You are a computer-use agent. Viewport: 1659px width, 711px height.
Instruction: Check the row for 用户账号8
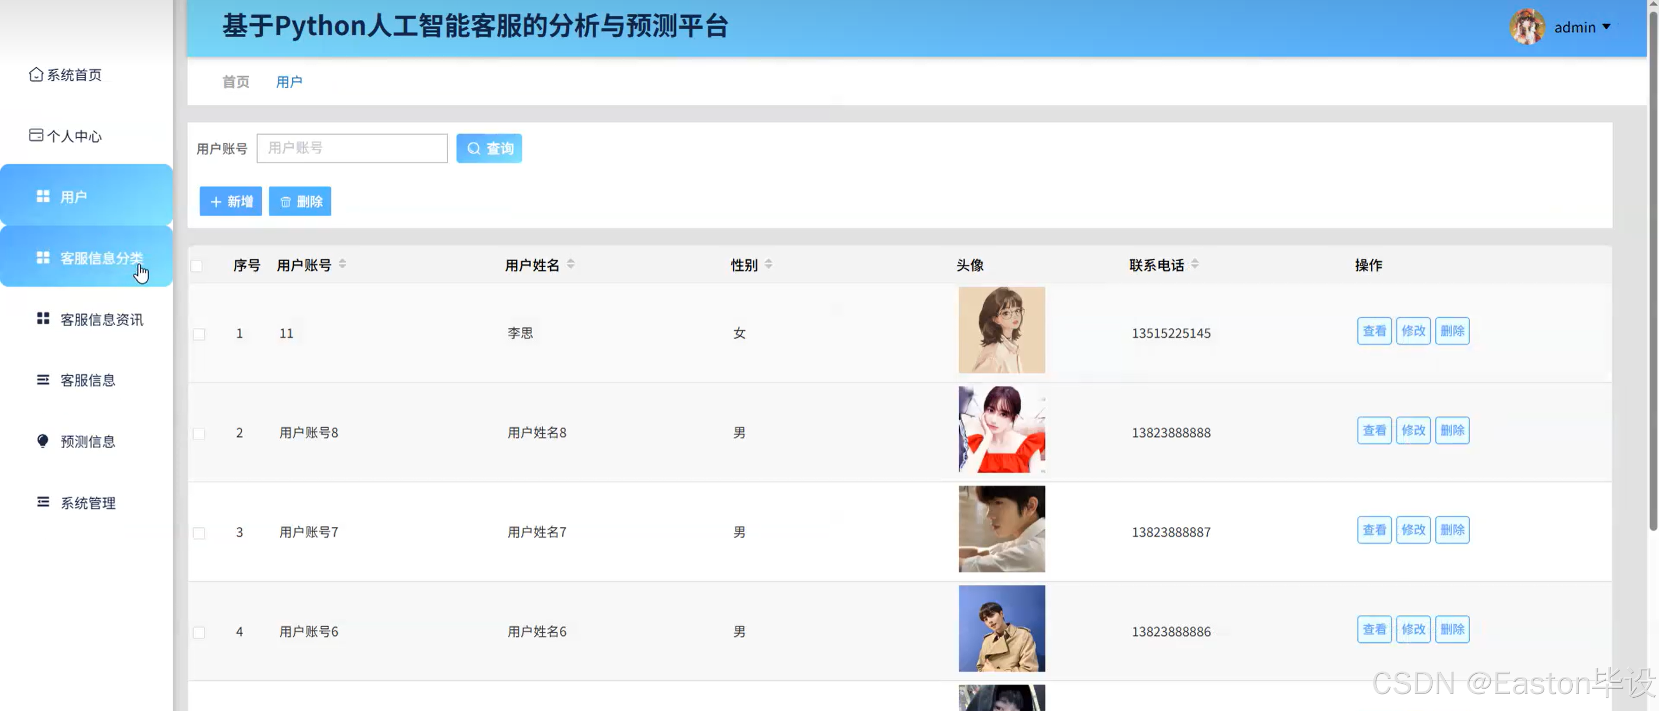point(199,433)
